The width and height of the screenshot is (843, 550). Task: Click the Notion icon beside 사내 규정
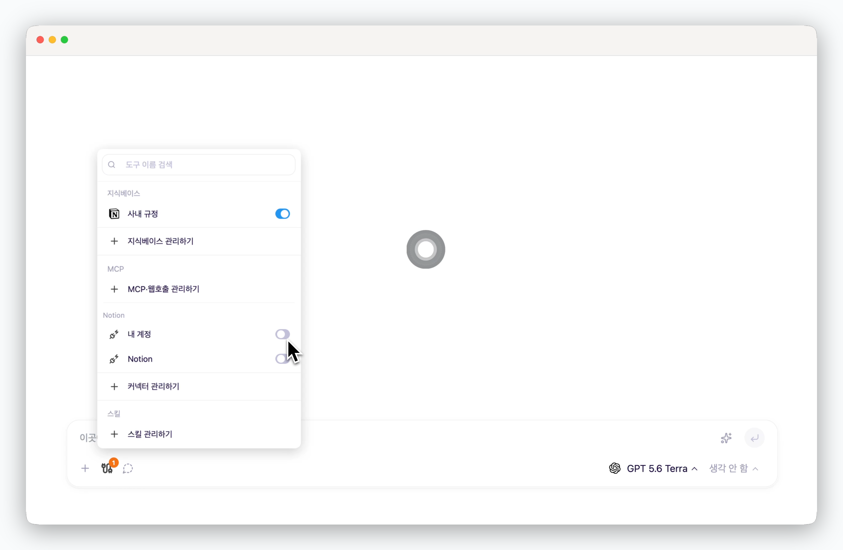114,214
